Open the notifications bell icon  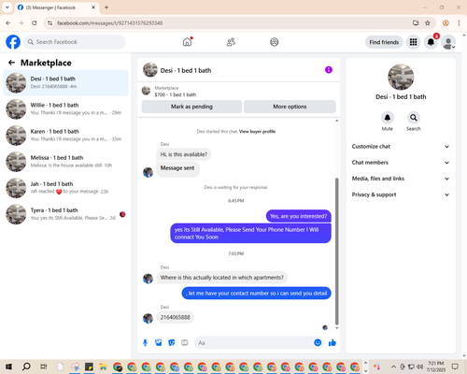(x=431, y=42)
